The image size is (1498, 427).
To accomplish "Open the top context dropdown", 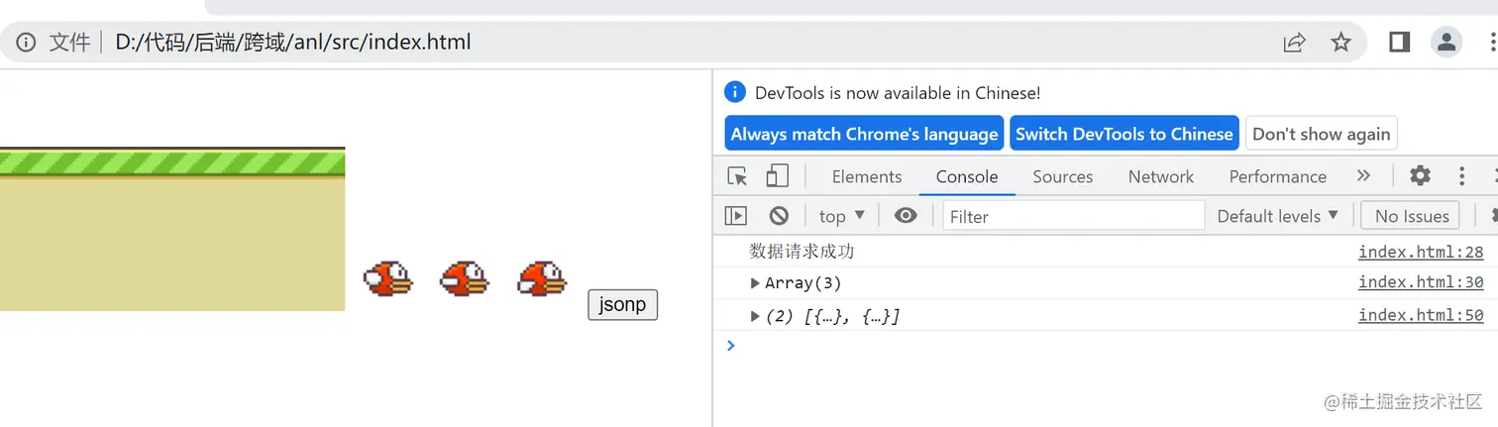I will coord(841,216).
